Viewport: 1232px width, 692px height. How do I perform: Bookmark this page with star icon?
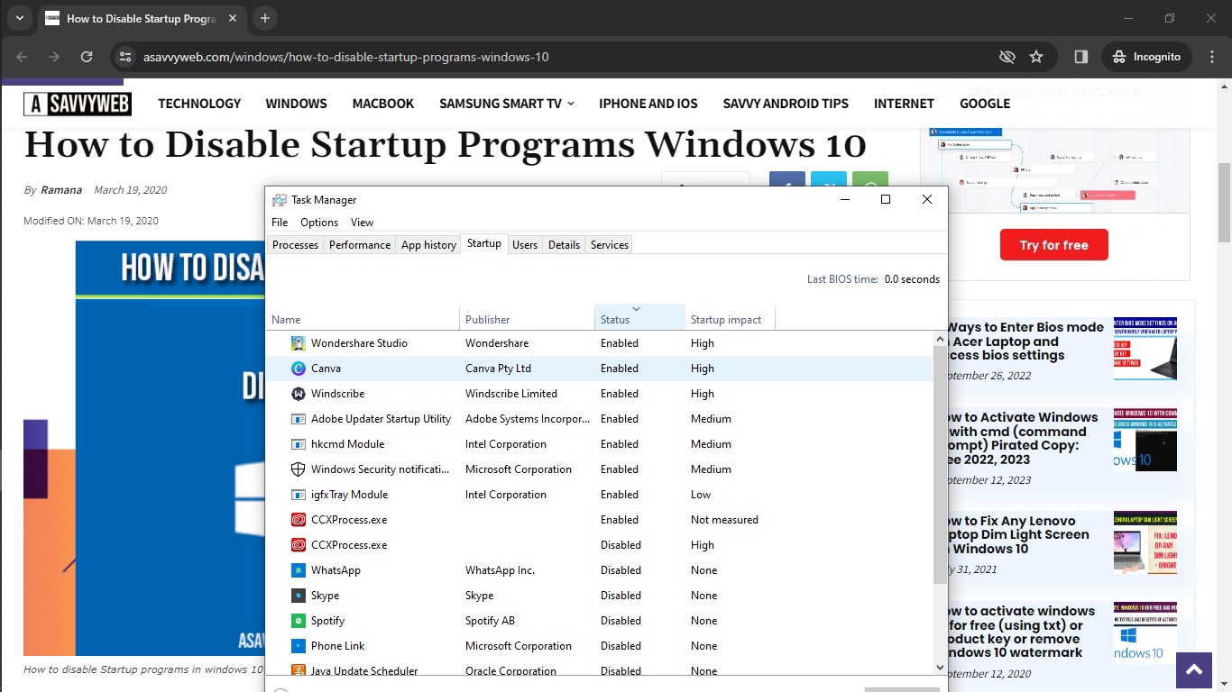coord(1036,57)
